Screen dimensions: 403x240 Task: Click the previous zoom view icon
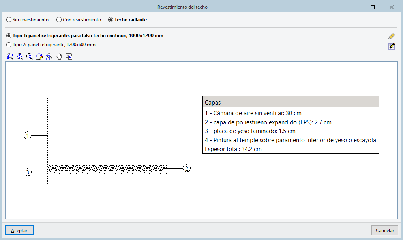coord(10,56)
